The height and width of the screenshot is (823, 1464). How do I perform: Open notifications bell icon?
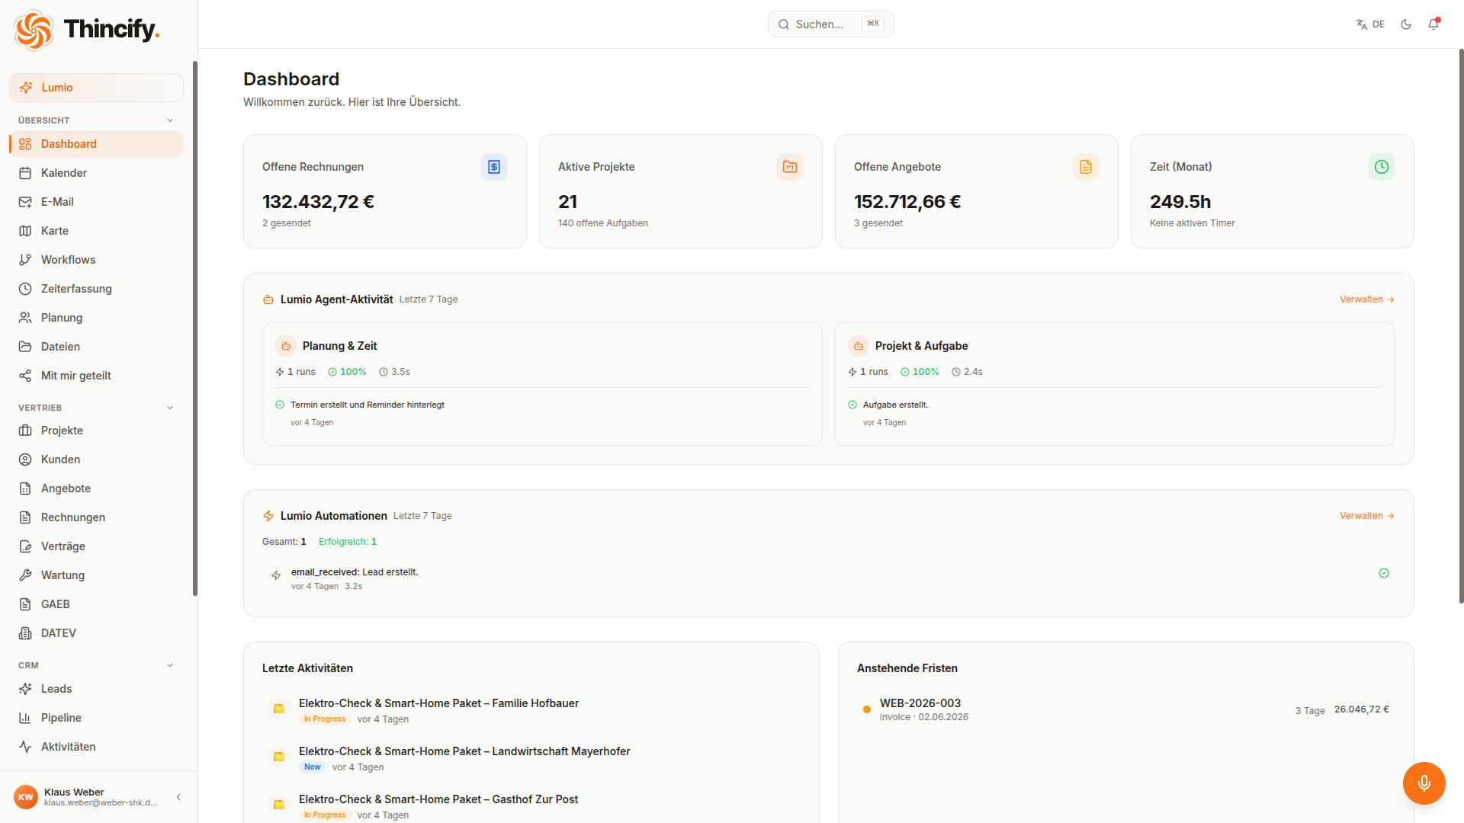[1433, 24]
